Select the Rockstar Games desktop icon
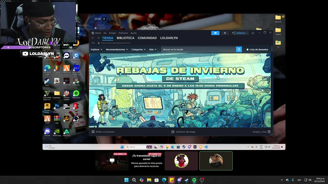 coord(47,108)
